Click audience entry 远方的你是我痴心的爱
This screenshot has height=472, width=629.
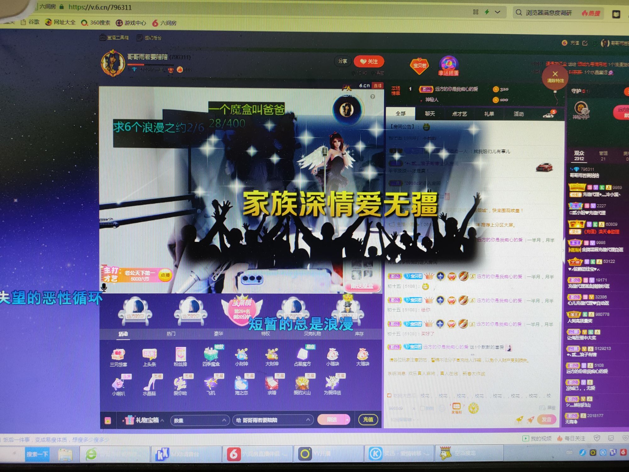[x=587, y=368]
